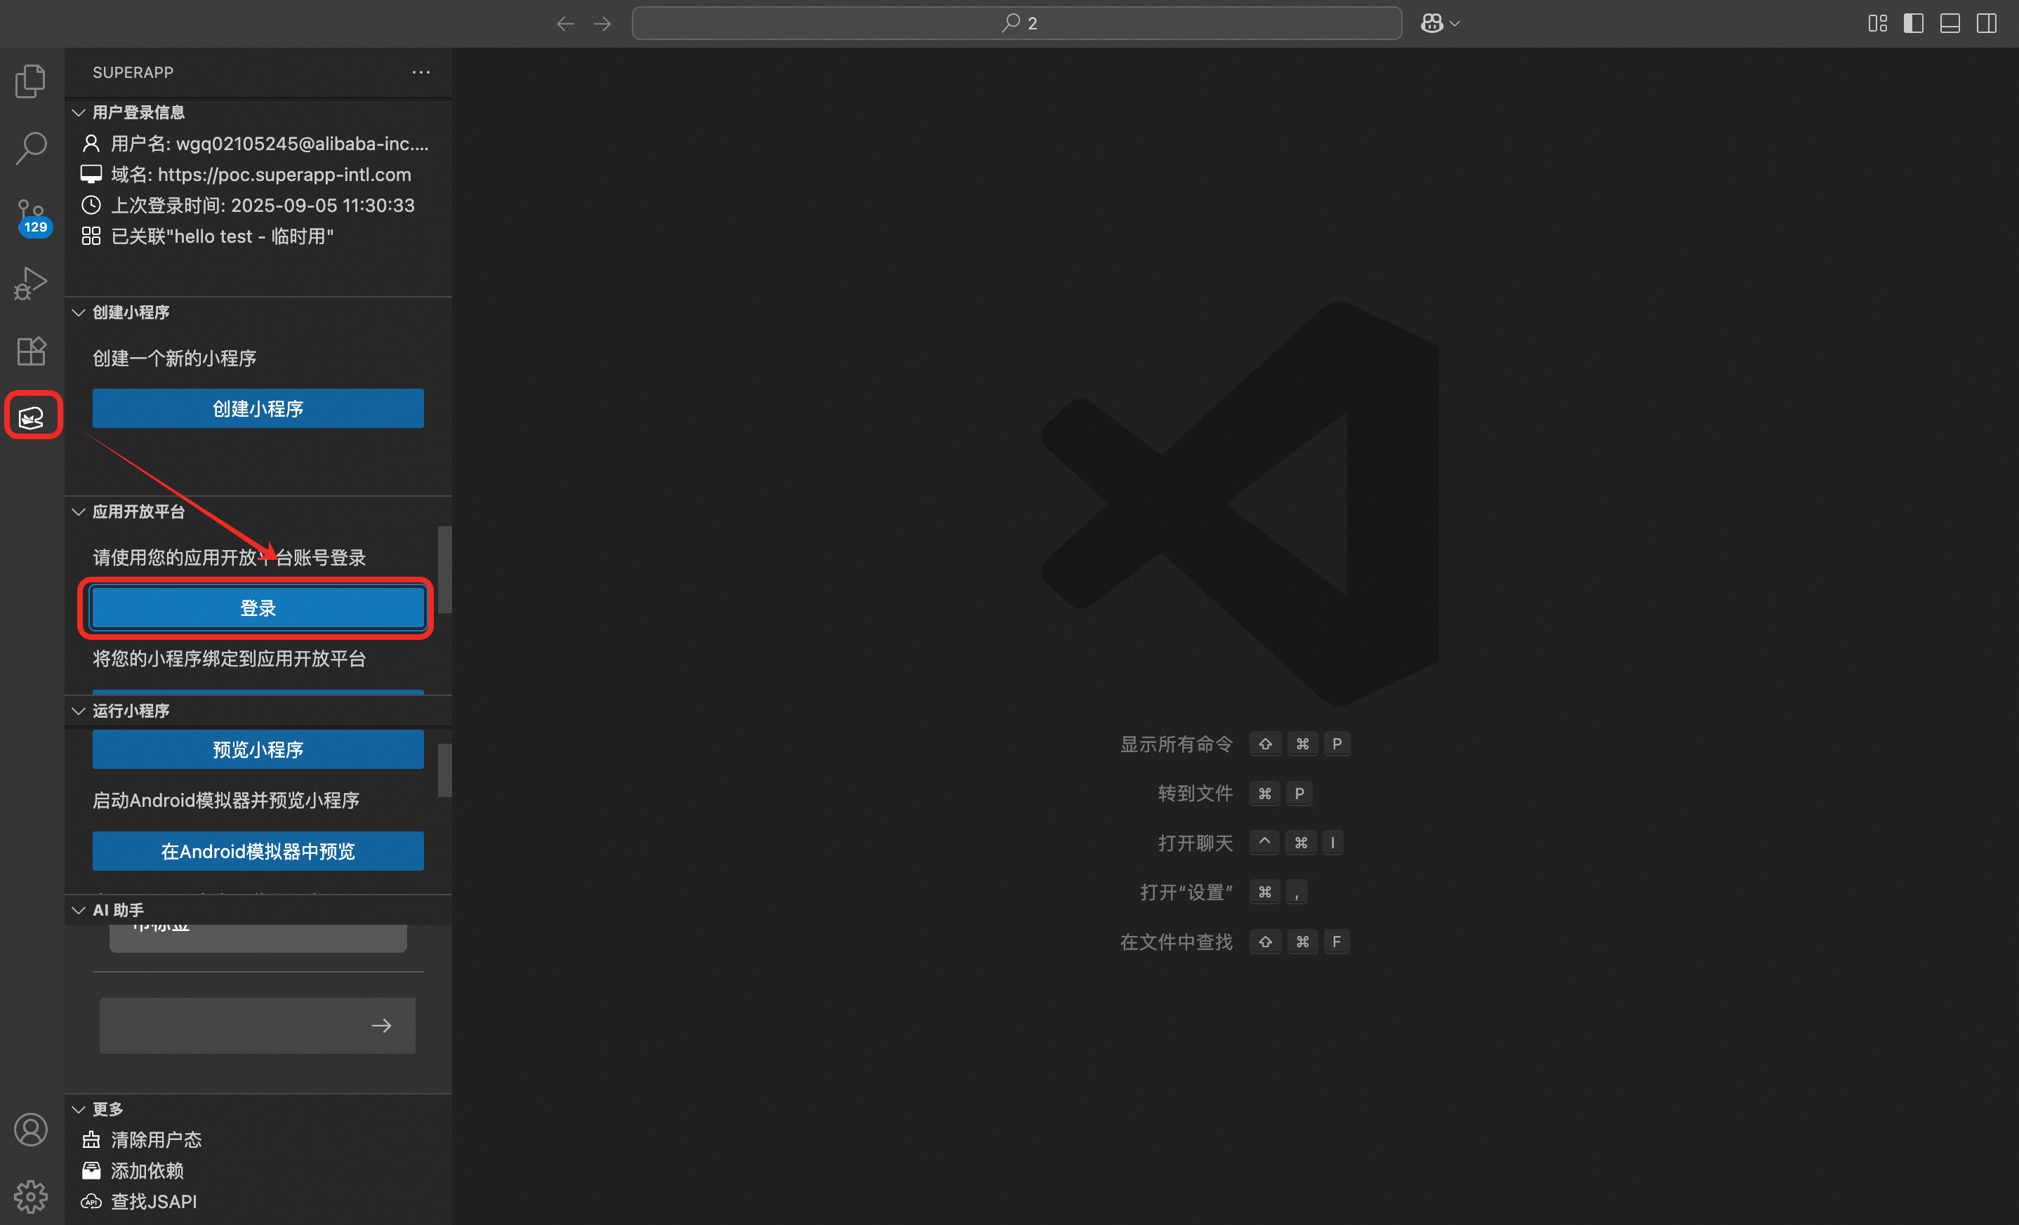
Task: Open the SUPERAPP panel more actions menu
Action: tap(421, 72)
